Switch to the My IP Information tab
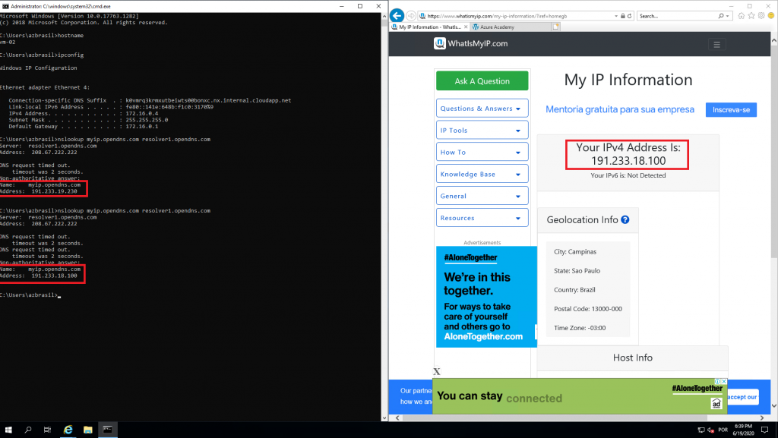The height and width of the screenshot is (438, 778). pos(430,27)
